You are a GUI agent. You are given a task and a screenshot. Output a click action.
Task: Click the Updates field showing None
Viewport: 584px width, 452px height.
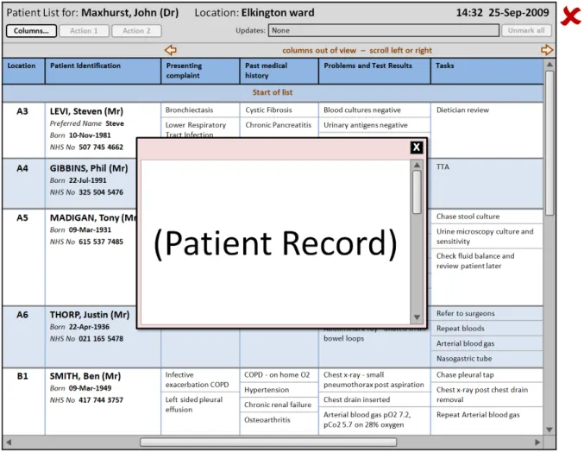point(383,31)
